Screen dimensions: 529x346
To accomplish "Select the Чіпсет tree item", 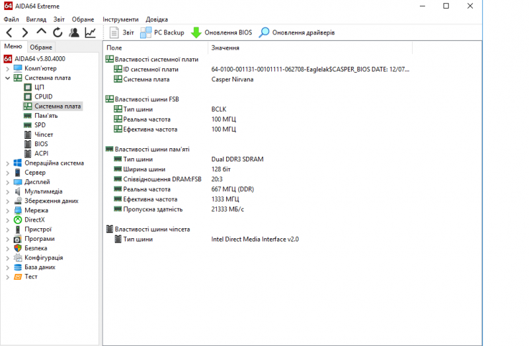I will pos(44,134).
